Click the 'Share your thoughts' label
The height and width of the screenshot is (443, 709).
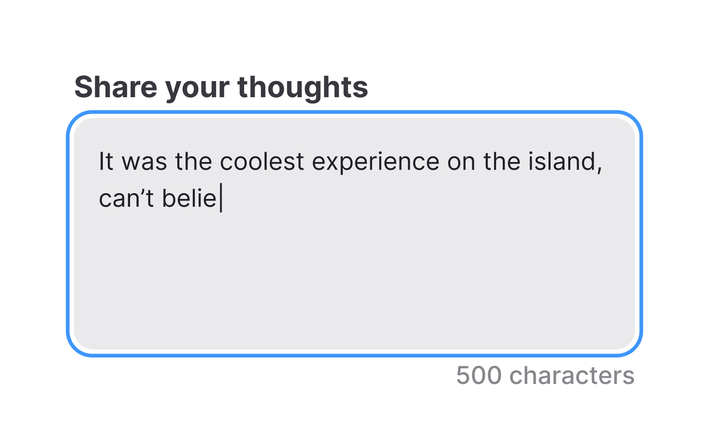click(x=221, y=87)
